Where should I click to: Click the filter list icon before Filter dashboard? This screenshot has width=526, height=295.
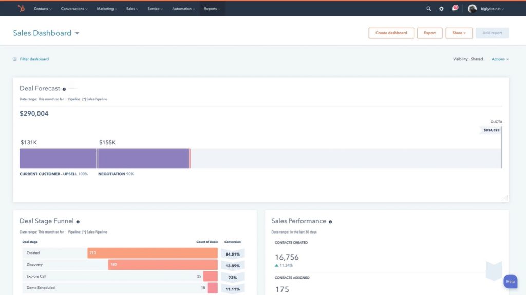coord(15,59)
